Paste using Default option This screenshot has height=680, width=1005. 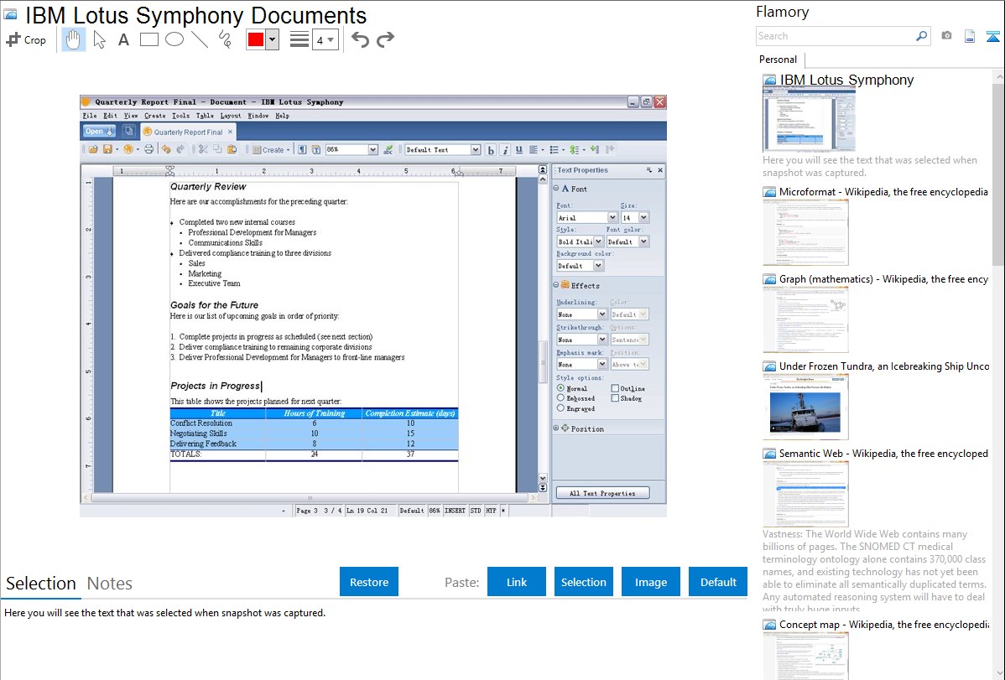[x=718, y=582]
